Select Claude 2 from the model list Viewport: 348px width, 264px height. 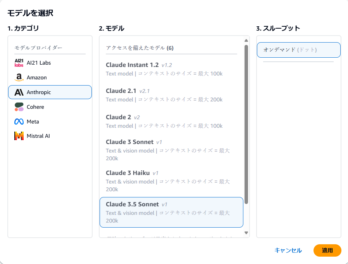click(171, 121)
